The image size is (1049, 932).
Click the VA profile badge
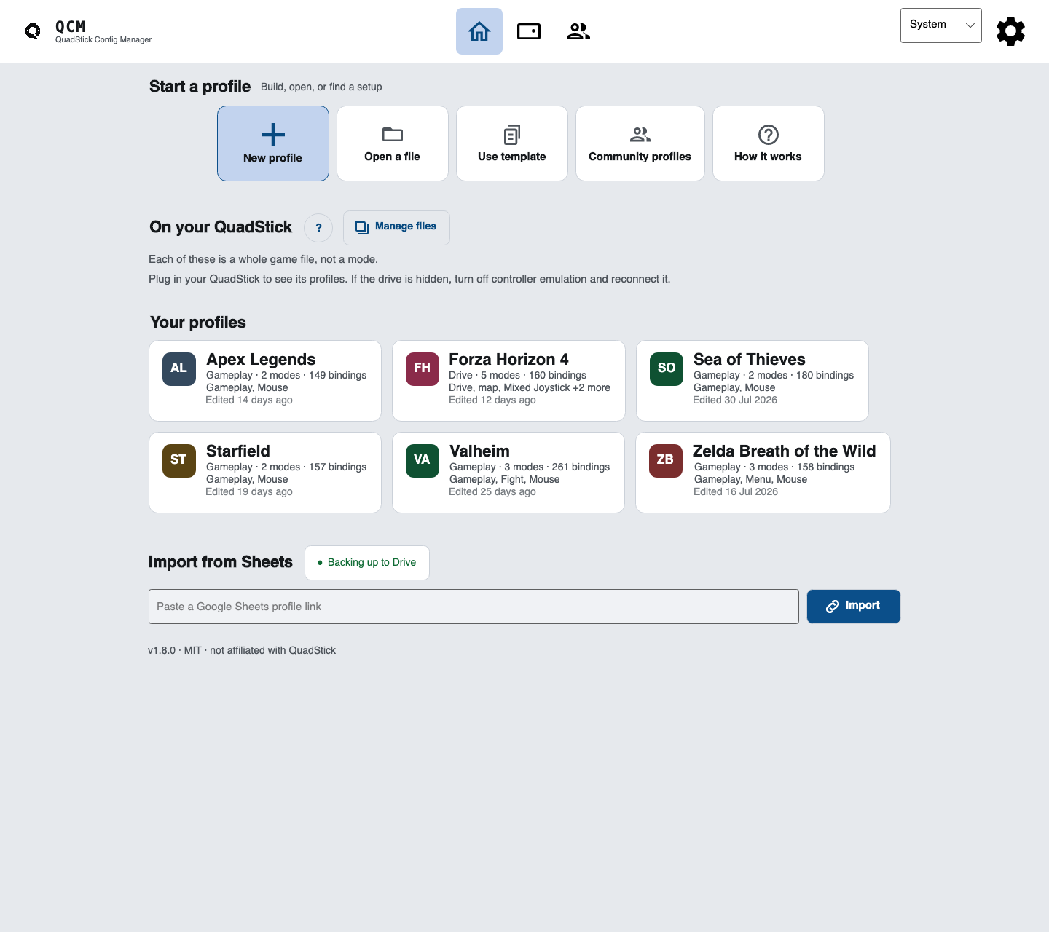pos(423,460)
